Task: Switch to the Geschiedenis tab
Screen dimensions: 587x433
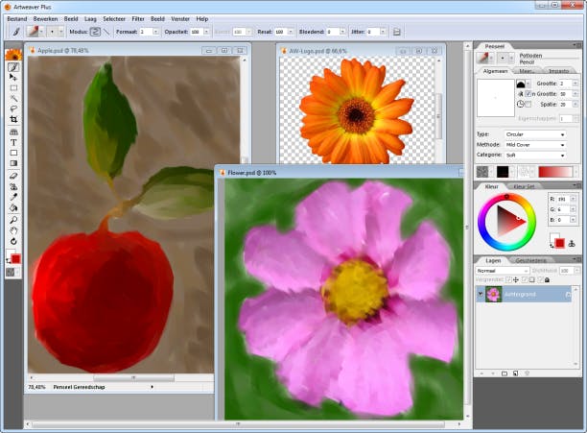Action: (x=530, y=260)
